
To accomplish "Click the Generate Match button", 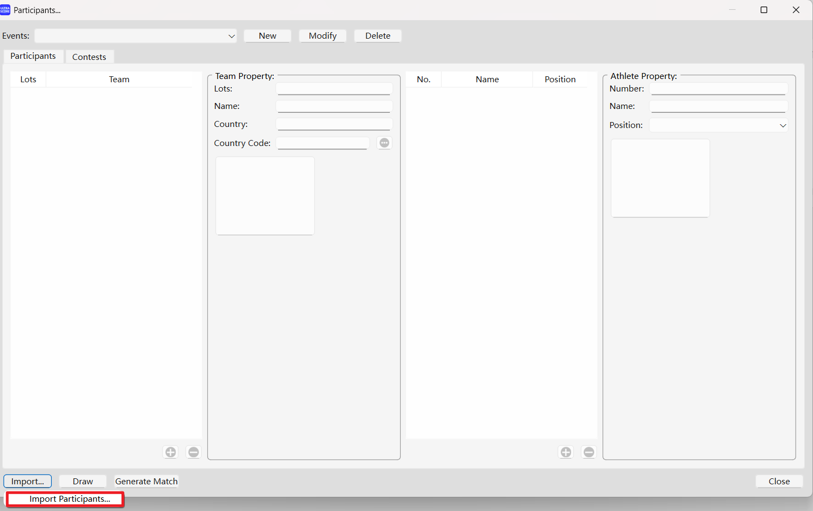I will click(146, 482).
